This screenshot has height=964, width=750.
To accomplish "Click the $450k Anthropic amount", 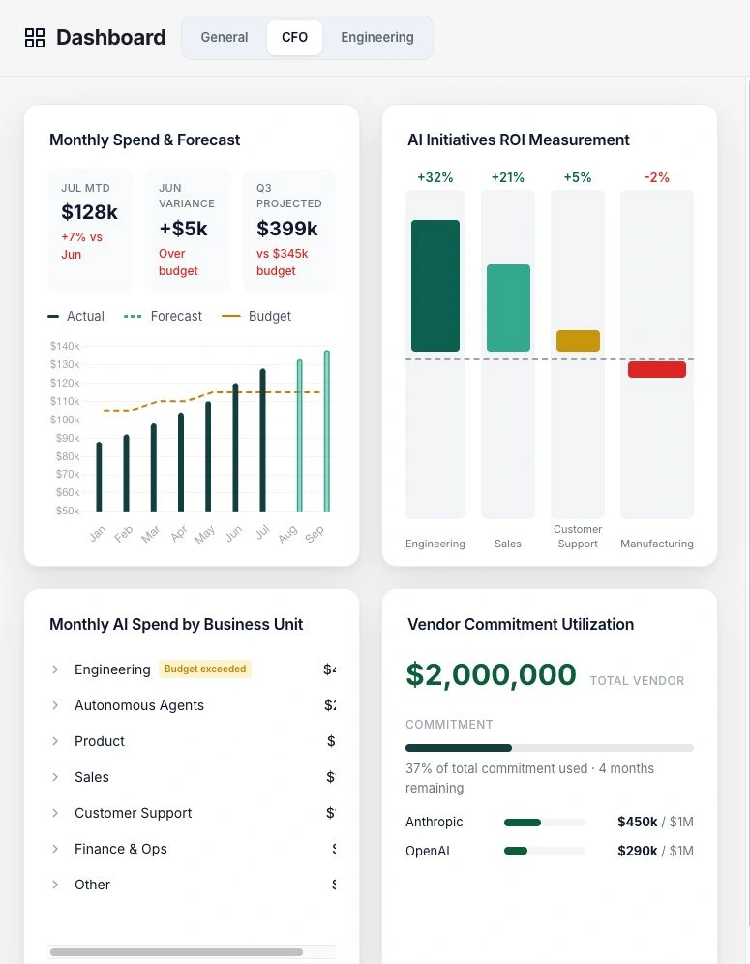I will pyautogui.click(x=637, y=822).
